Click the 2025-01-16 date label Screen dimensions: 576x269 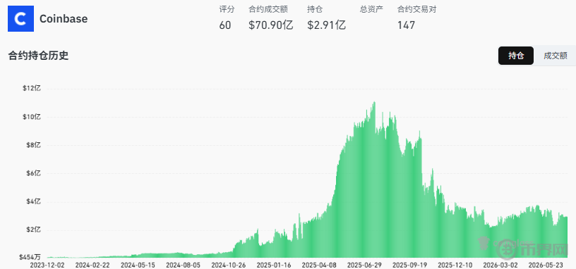click(x=274, y=265)
